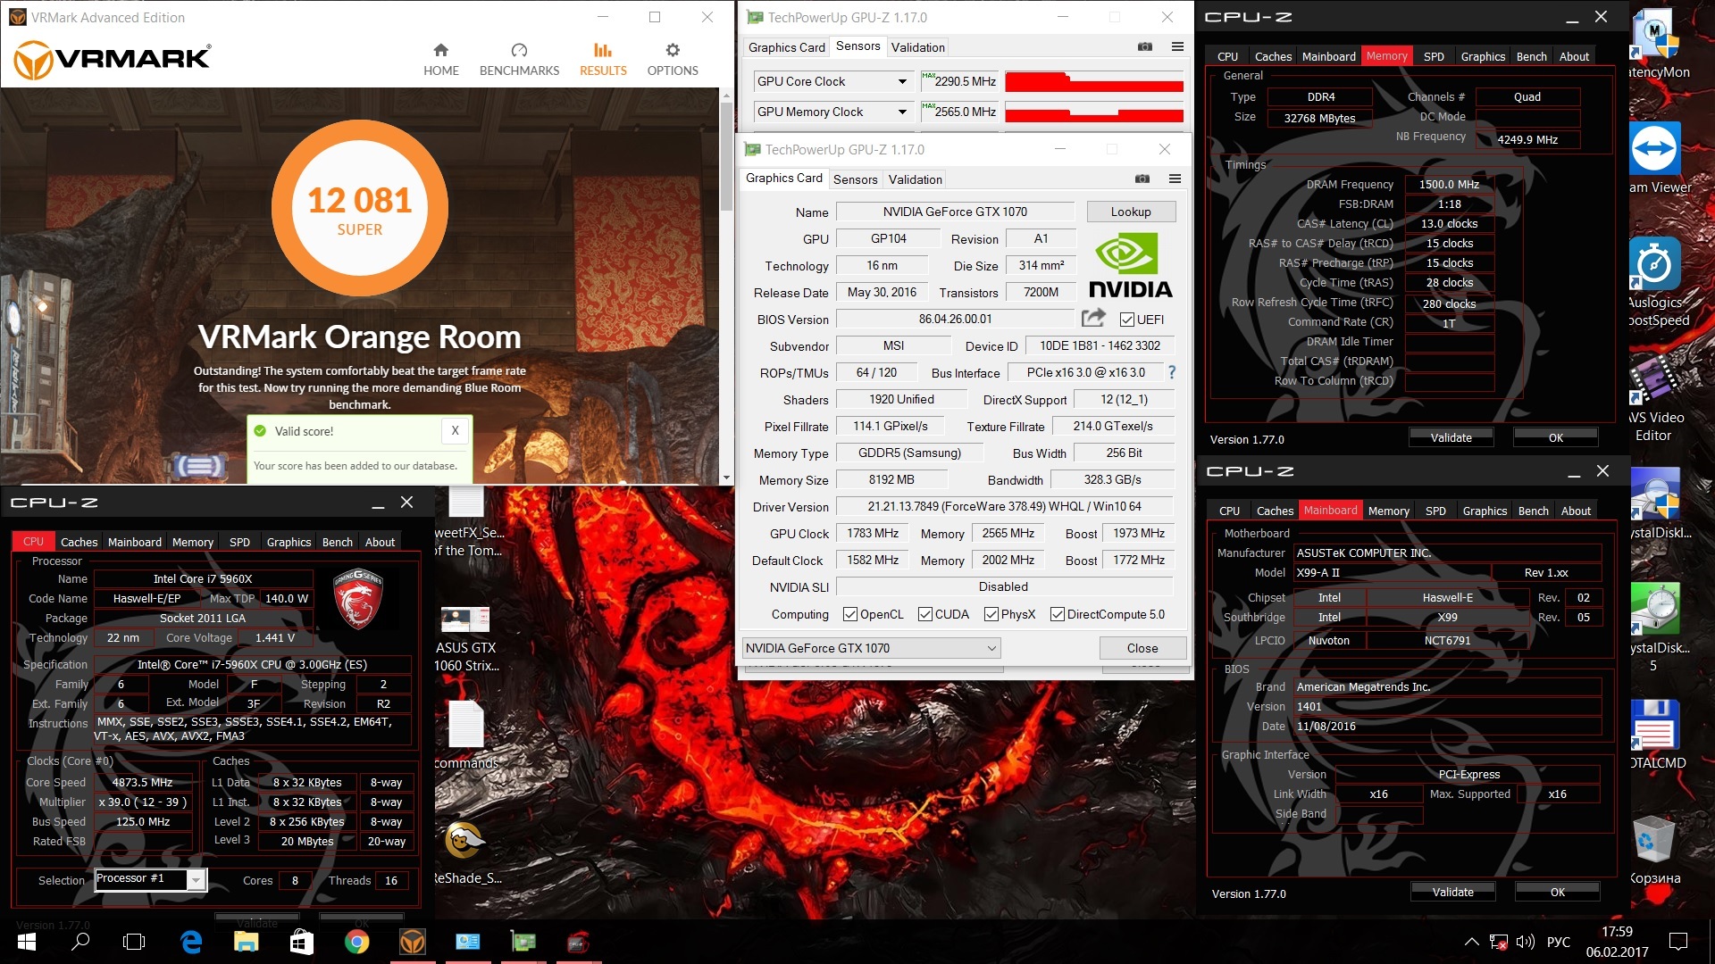The image size is (1715, 964).
Task: Expand GPU Core Clock sensor dropdown
Action: (x=902, y=82)
